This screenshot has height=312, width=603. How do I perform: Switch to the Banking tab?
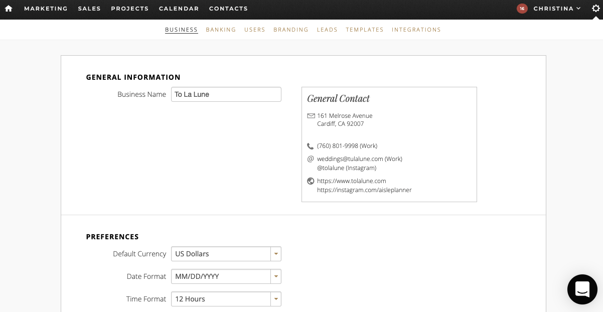[221, 30]
